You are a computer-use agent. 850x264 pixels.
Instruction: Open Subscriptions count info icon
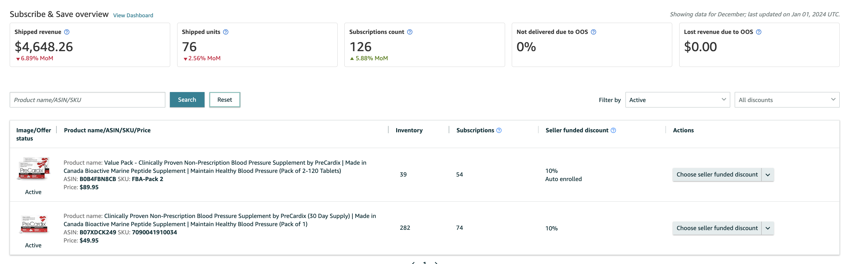[x=410, y=32]
